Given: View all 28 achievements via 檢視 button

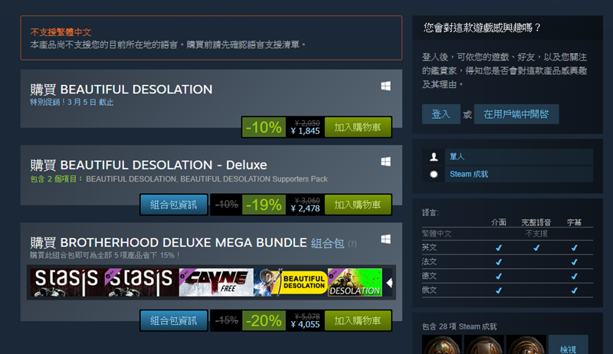Looking at the screenshot, I should click(568, 345).
